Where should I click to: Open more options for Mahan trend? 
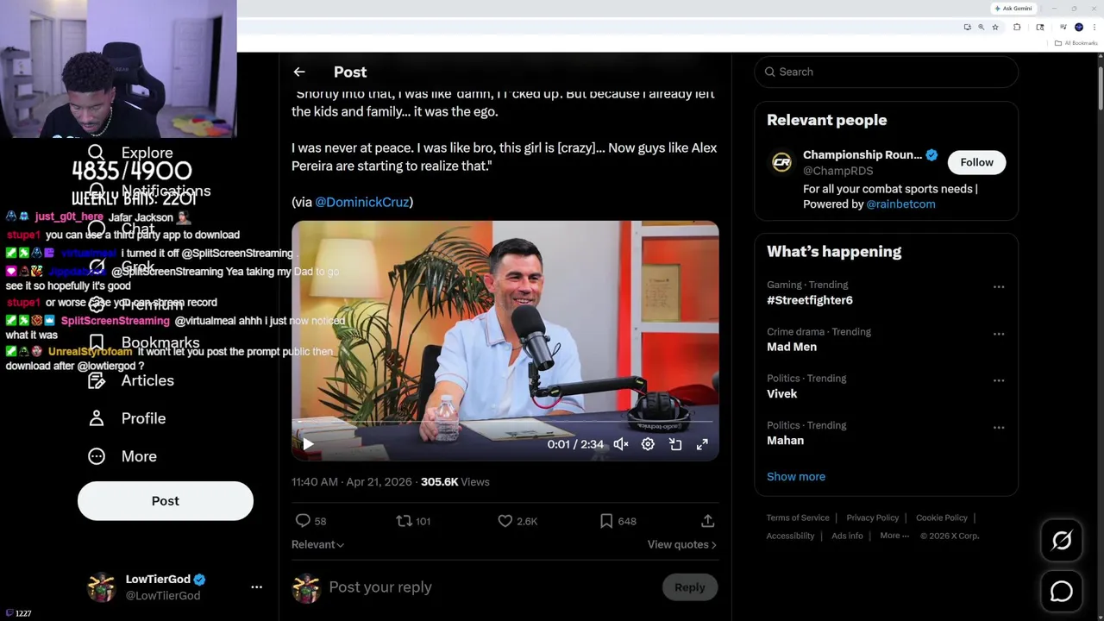coord(999,427)
